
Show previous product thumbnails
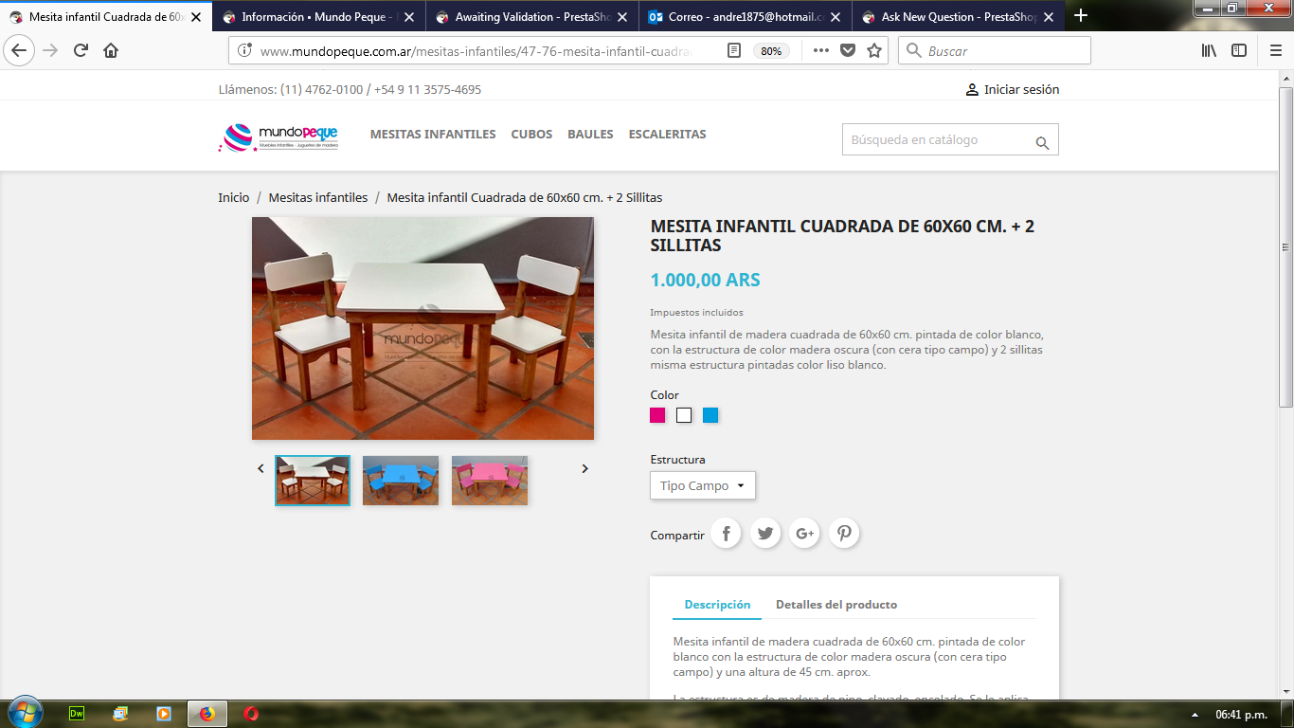tap(261, 468)
